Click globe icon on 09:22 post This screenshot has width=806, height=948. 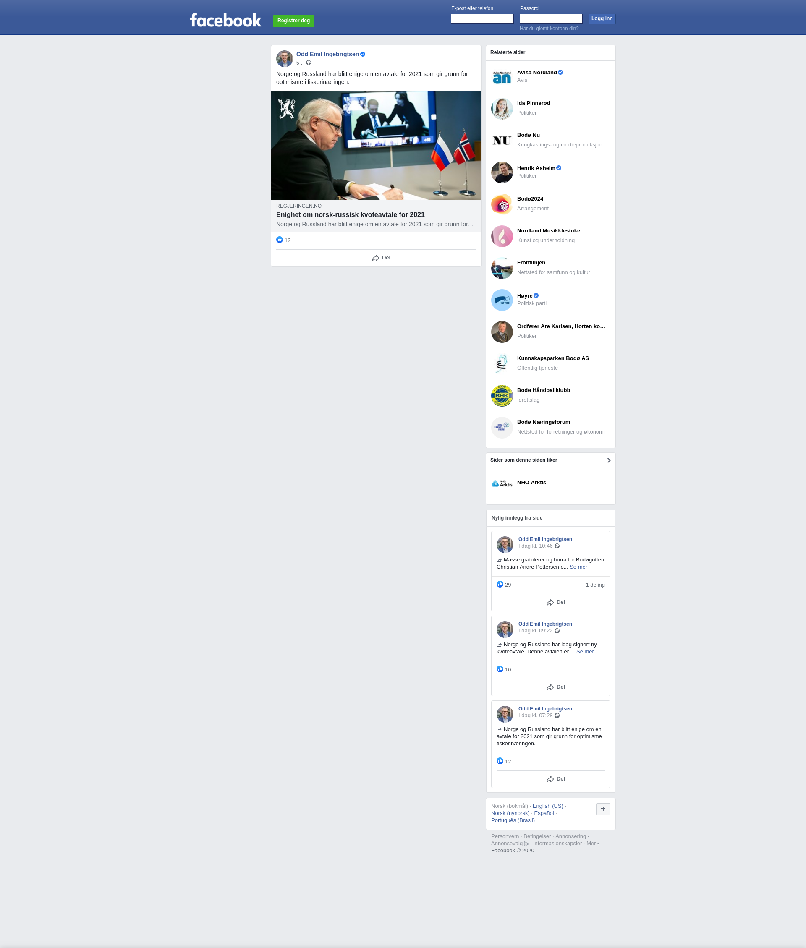(x=557, y=631)
